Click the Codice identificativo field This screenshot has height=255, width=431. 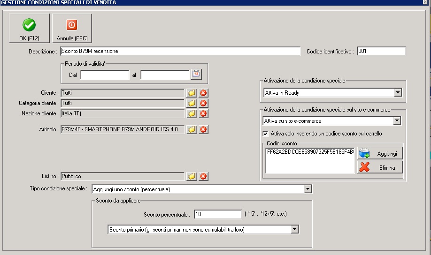coord(381,52)
